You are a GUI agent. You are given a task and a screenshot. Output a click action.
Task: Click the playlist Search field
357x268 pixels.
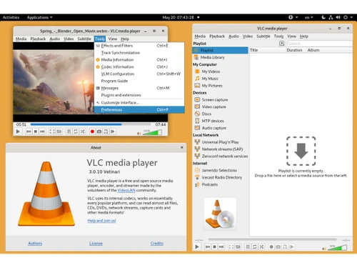pos(320,44)
